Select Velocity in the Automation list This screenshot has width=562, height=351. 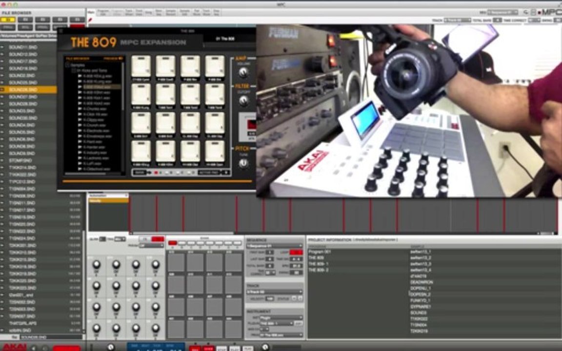[x=108, y=201]
